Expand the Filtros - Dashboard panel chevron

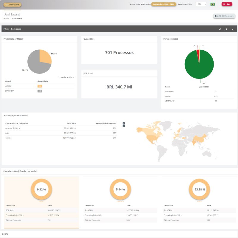[233, 29]
